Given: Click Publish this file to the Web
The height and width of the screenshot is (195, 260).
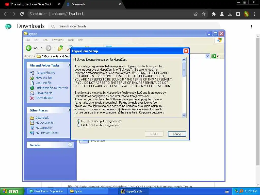Looking at the screenshot, I should click(52, 88).
